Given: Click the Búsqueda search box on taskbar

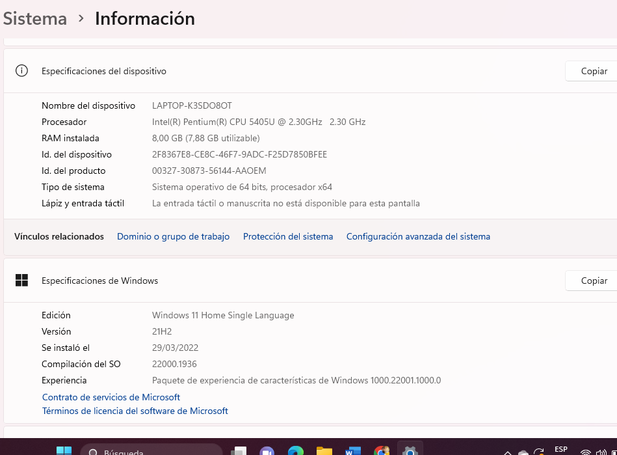Looking at the screenshot, I should (151, 450).
